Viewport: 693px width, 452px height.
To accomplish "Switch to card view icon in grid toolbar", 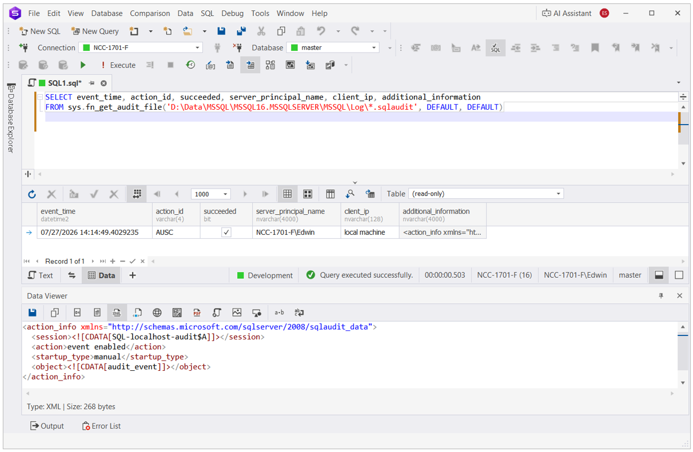I will point(308,194).
